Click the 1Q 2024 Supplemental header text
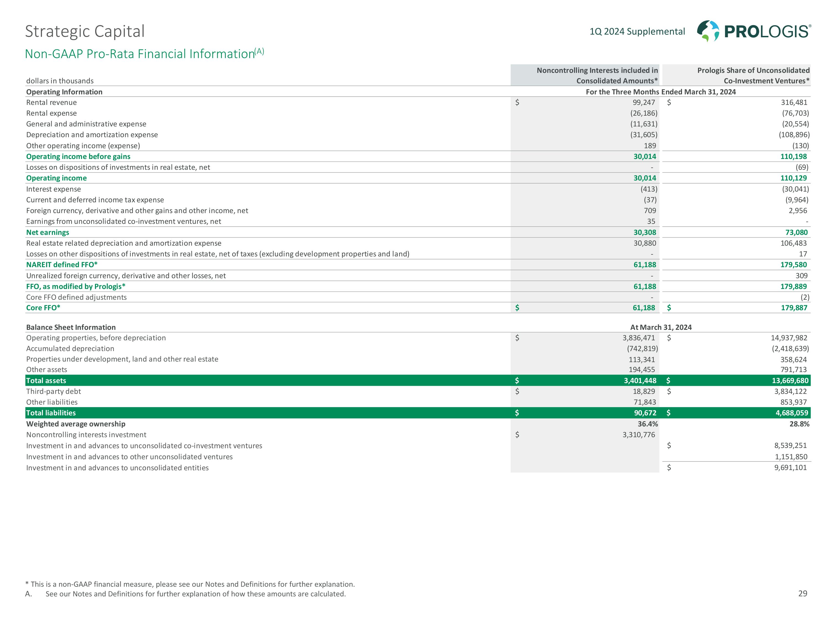Viewport: 828px width, 621px height. 637,31
